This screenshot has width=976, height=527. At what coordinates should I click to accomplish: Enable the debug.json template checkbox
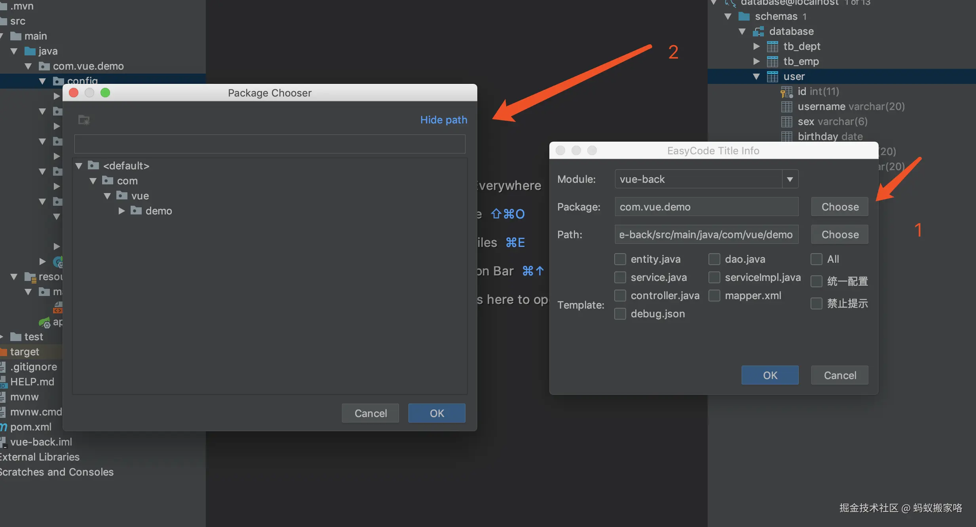[620, 314]
